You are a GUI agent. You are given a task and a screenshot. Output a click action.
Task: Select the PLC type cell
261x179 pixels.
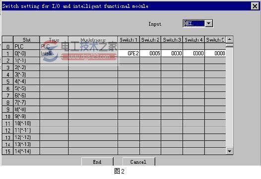[54, 46]
